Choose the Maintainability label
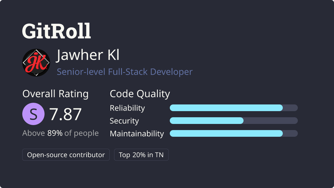334x188 pixels. [x=137, y=134]
